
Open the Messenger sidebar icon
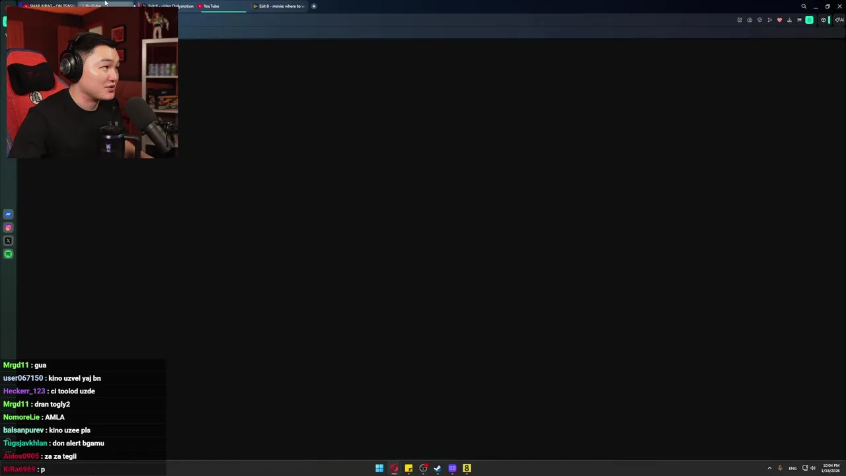(x=8, y=214)
